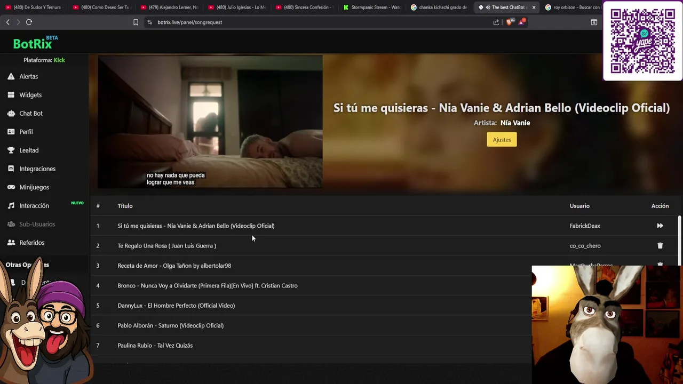Screen dimensions: 683x384
Task: Click username co_co_chero
Action: (x=585, y=246)
